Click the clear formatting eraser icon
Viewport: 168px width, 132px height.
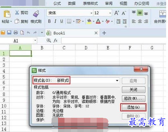(108, 21)
